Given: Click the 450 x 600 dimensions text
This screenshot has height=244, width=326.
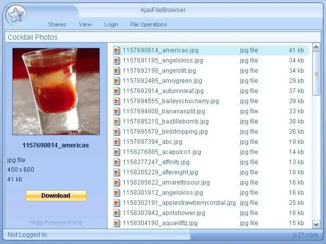Looking at the screenshot, I should (20, 170).
